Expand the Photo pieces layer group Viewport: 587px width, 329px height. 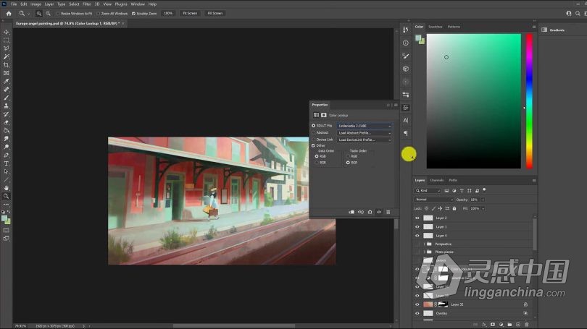[424, 252]
